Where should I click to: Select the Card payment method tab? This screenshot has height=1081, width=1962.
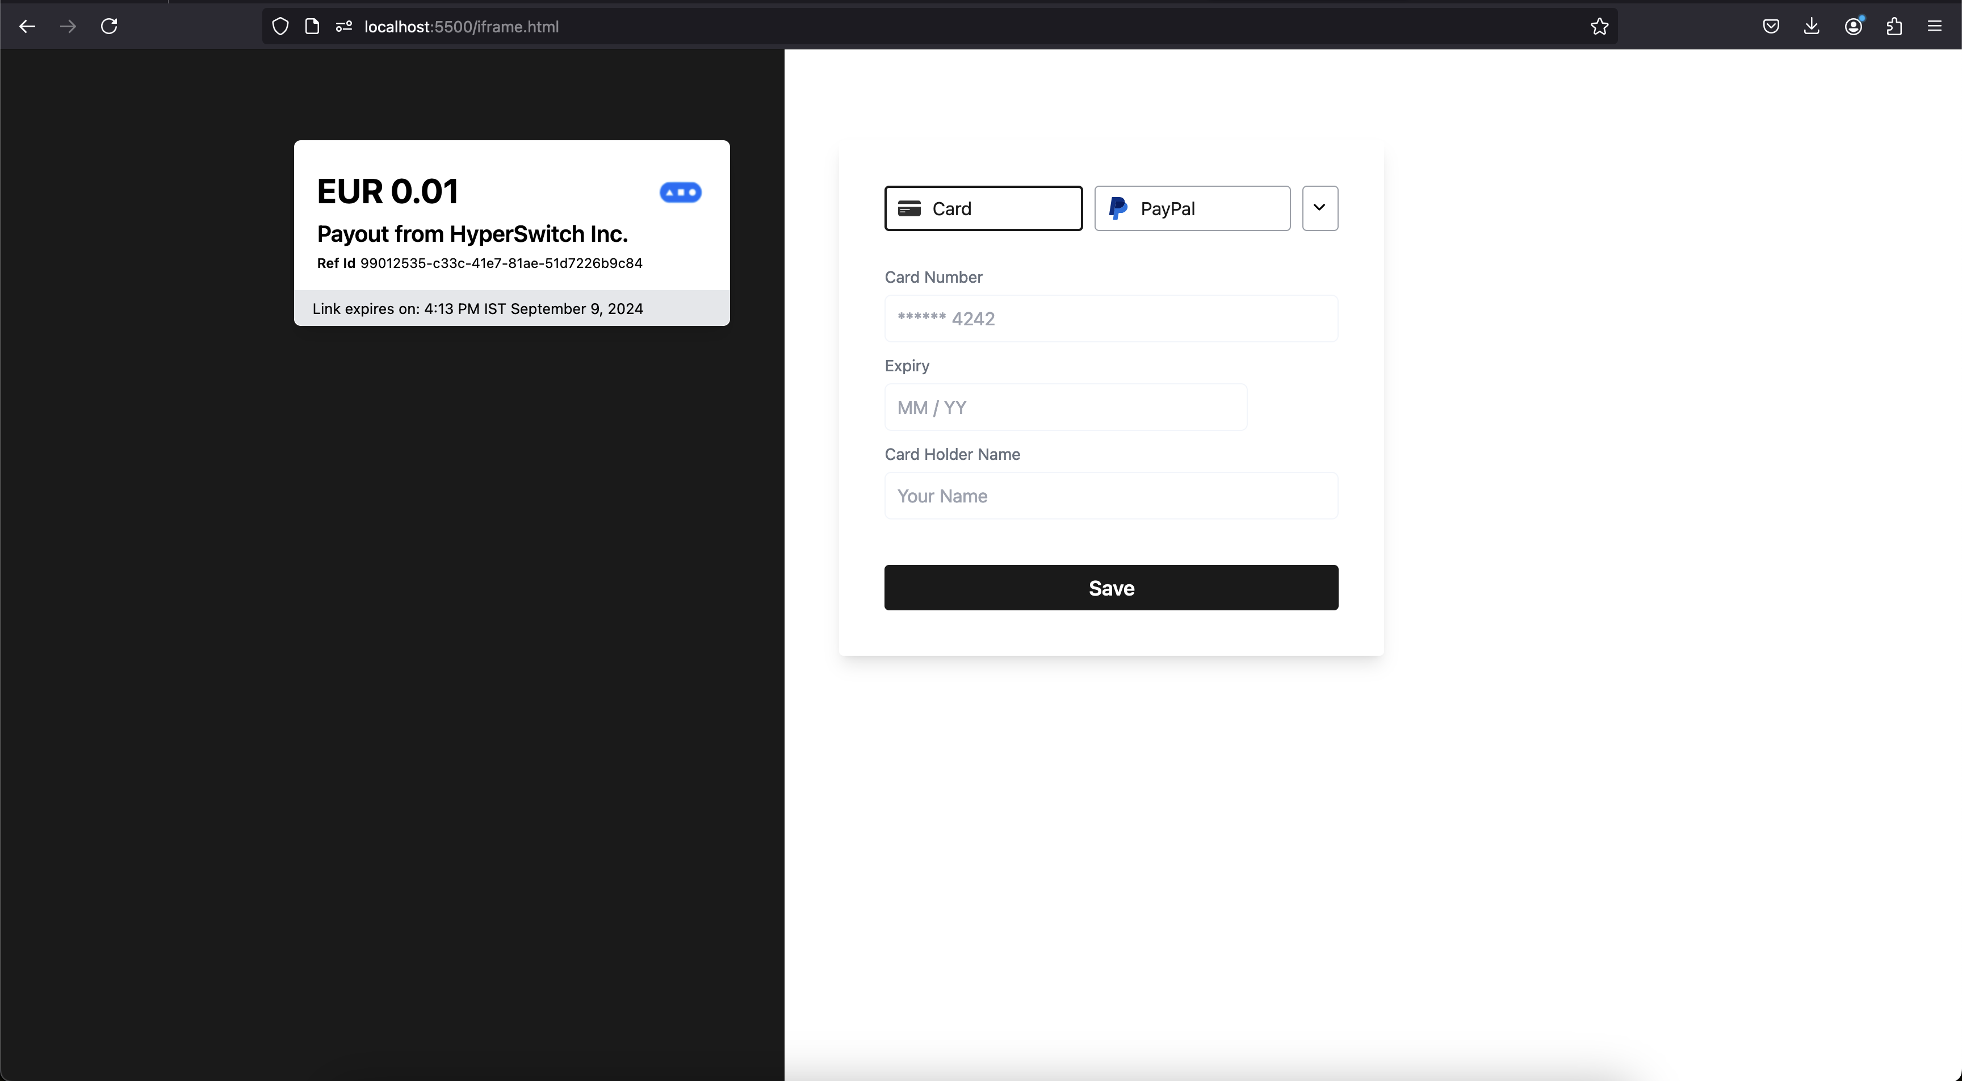pos(983,208)
